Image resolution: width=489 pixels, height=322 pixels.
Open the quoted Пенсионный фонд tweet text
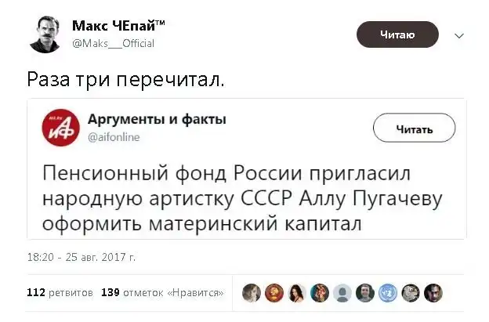coord(242,197)
